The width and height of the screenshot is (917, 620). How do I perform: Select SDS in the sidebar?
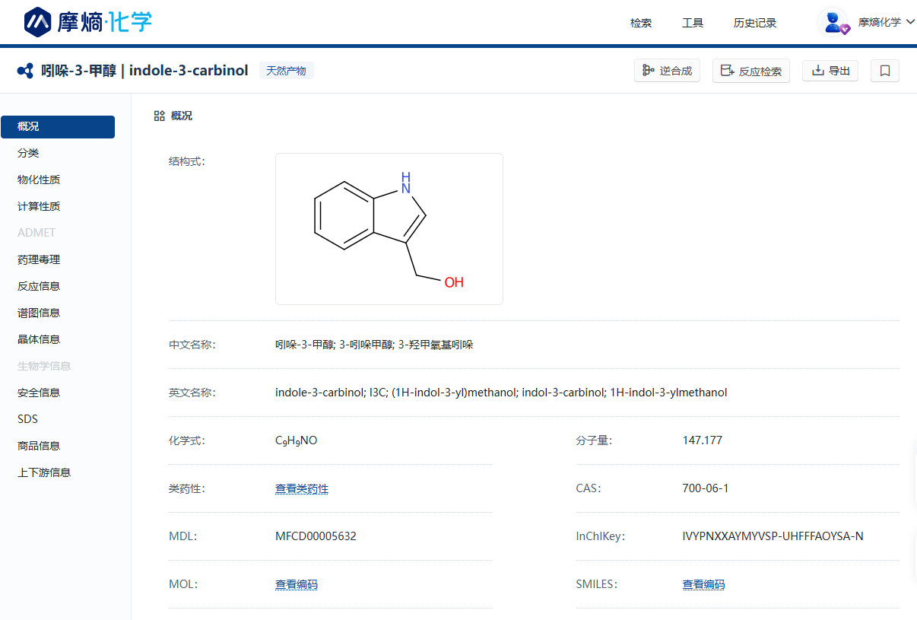27,419
